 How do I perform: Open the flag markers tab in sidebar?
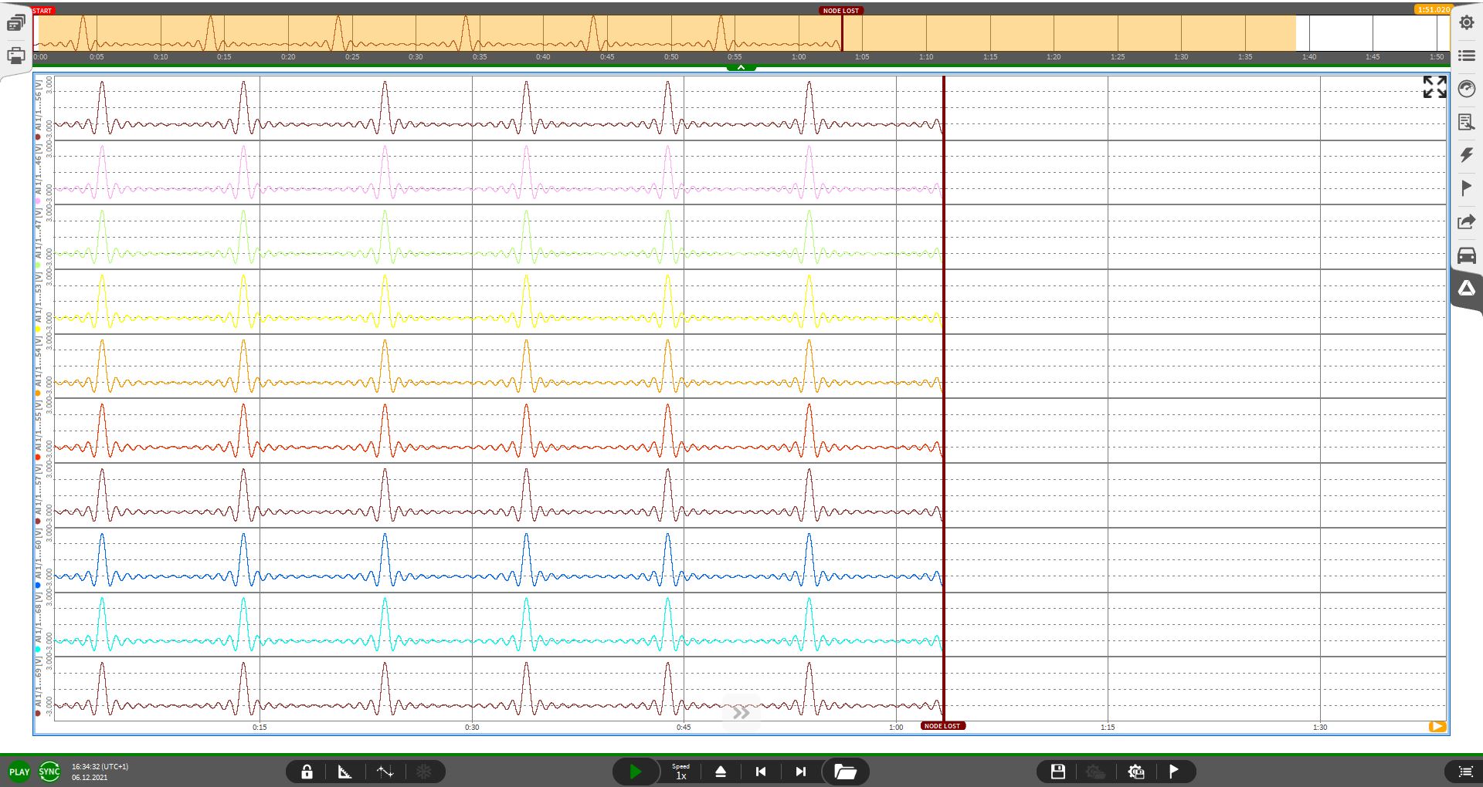(1466, 188)
